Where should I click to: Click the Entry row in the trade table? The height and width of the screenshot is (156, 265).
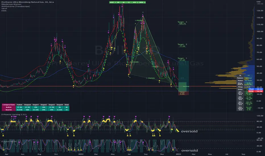tap(245, 89)
